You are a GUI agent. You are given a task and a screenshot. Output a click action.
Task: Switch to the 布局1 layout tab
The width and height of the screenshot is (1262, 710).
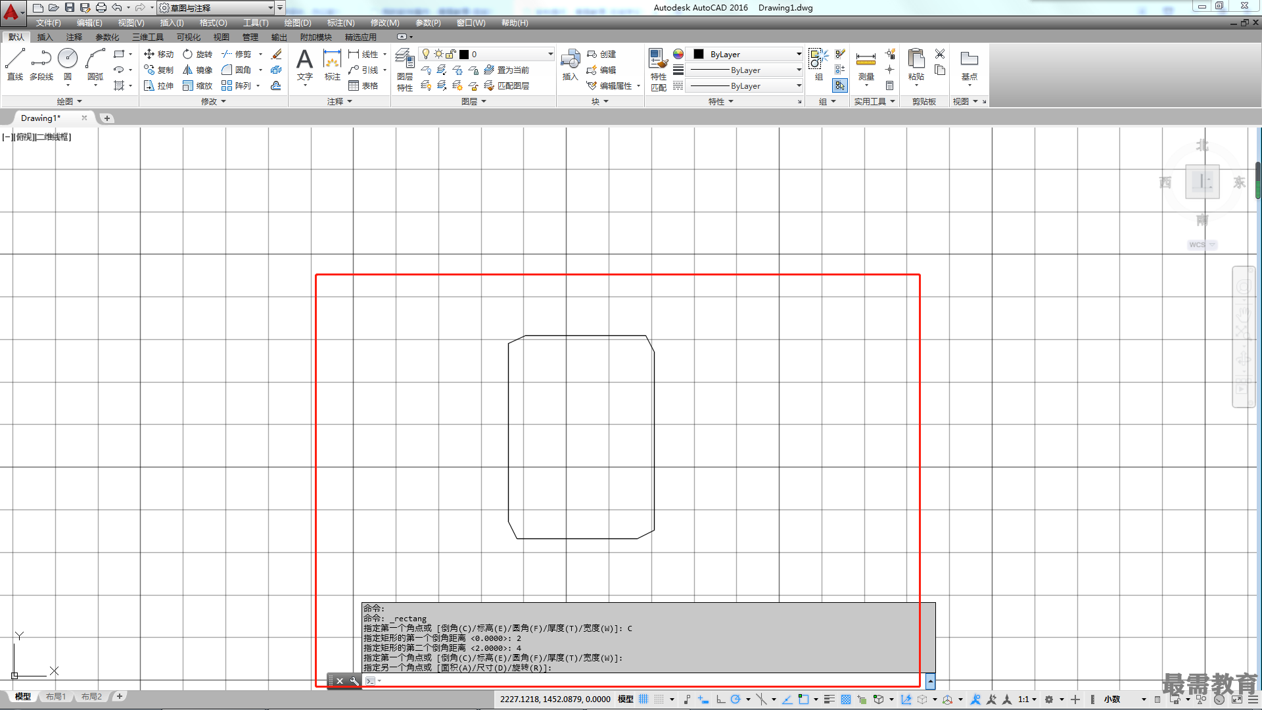(x=56, y=696)
